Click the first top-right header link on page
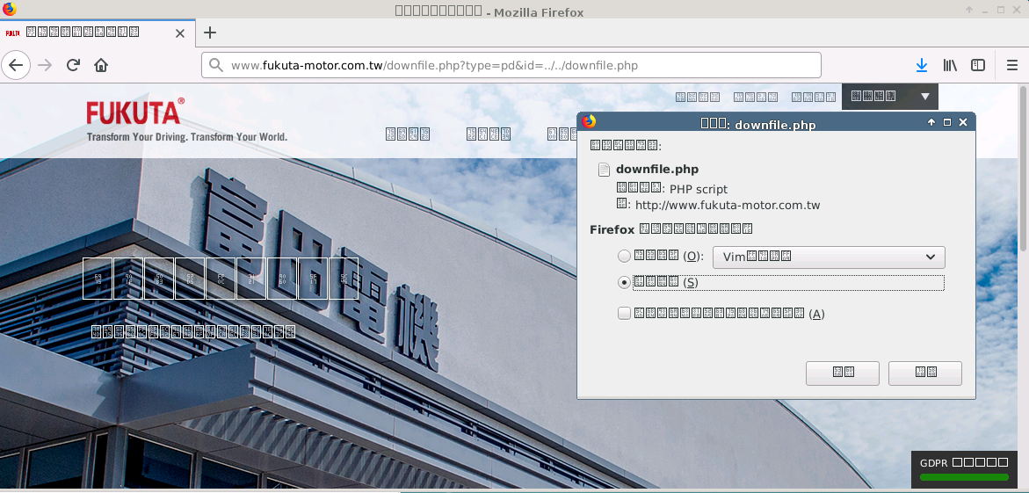1029x493 pixels. [x=698, y=97]
